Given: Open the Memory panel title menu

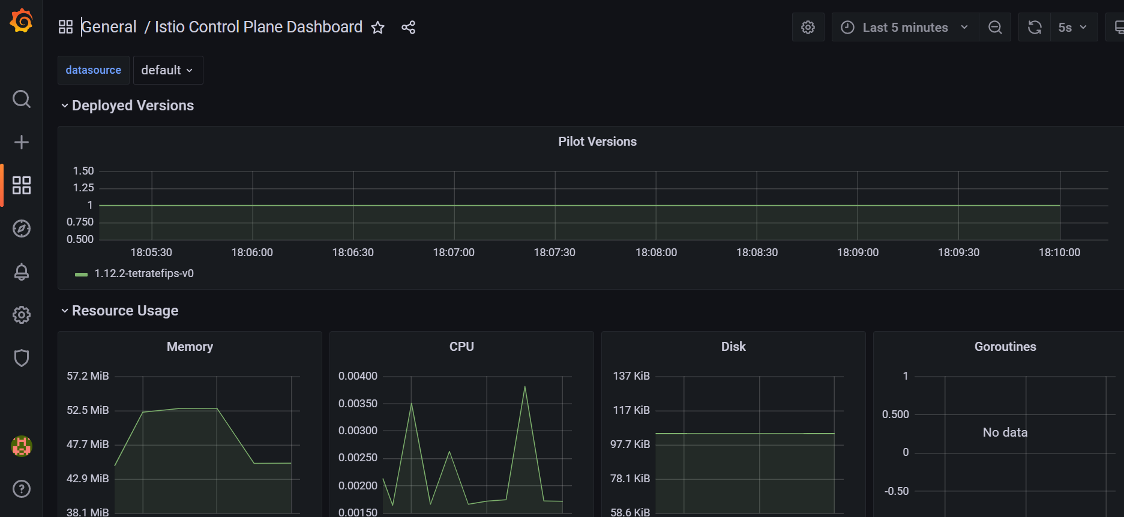Looking at the screenshot, I should [190, 347].
